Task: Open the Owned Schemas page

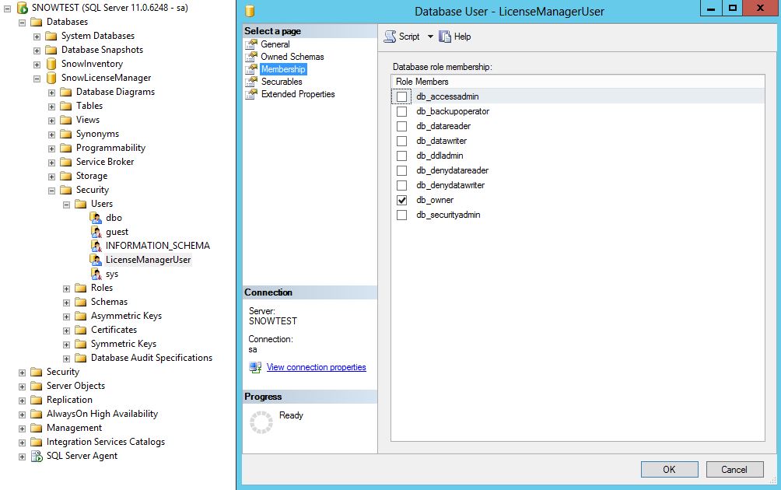Action: pos(292,57)
